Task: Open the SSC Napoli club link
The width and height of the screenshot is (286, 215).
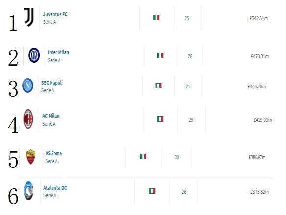Action: click(x=52, y=83)
